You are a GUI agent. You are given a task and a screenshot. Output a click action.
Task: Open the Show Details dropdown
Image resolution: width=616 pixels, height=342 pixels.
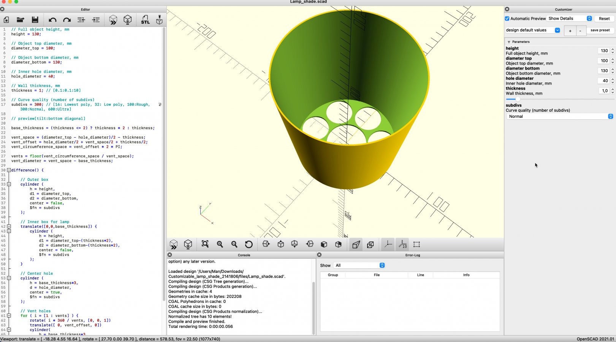tap(570, 18)
